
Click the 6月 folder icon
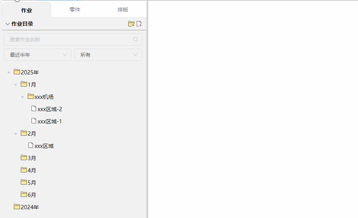(24, 194)
